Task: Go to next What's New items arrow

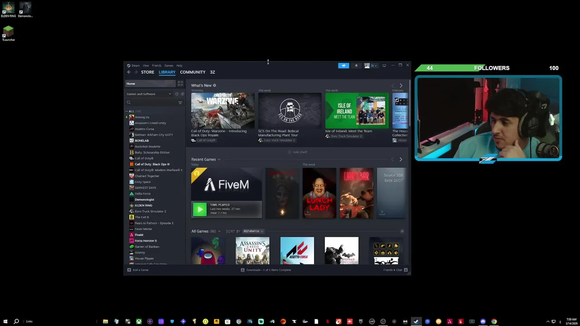Action: (401, 86)
